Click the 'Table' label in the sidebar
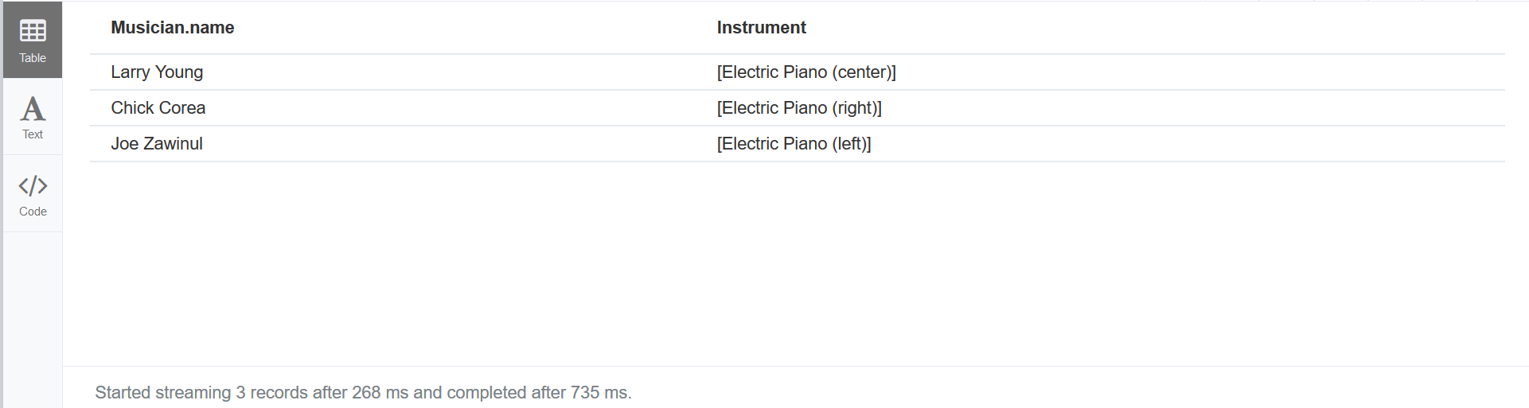The width and height of the screenshot is (1529, 408). (x=33, y=58)
